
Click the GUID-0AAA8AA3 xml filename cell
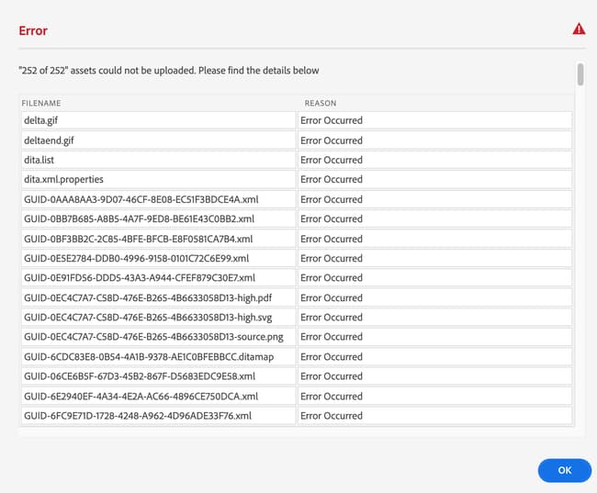(158, 199)
